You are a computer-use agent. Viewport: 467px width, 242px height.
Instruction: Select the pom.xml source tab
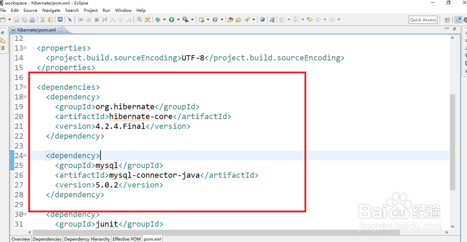coord(153,239)
